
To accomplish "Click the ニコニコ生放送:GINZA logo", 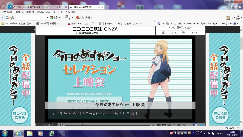I will click(95, 30).
